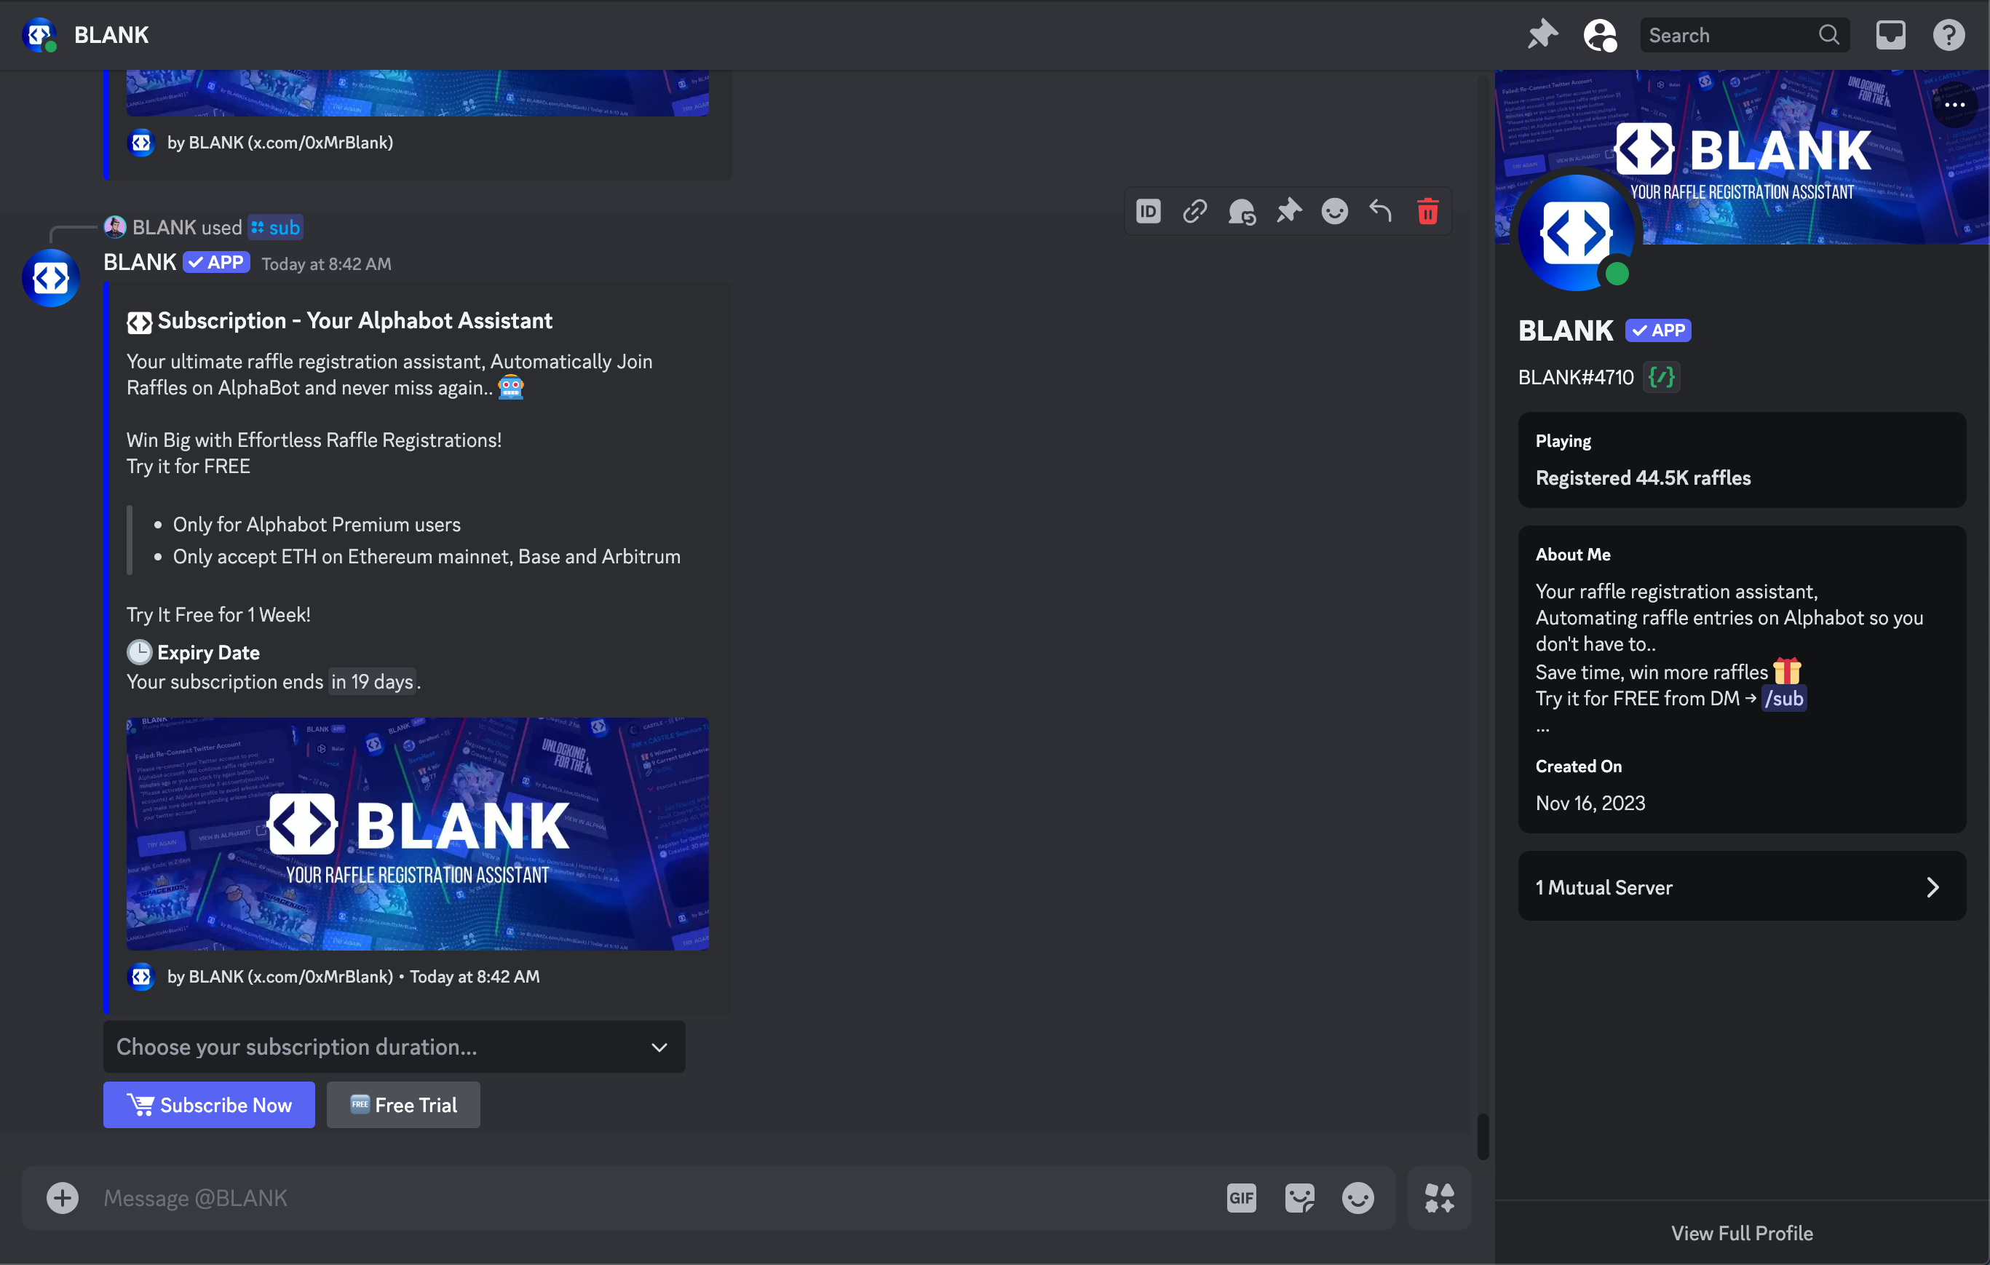Viewport: 1990px width, 1265px height.
Task: Open sticker picker
Action: [x=1299, y=1197]
